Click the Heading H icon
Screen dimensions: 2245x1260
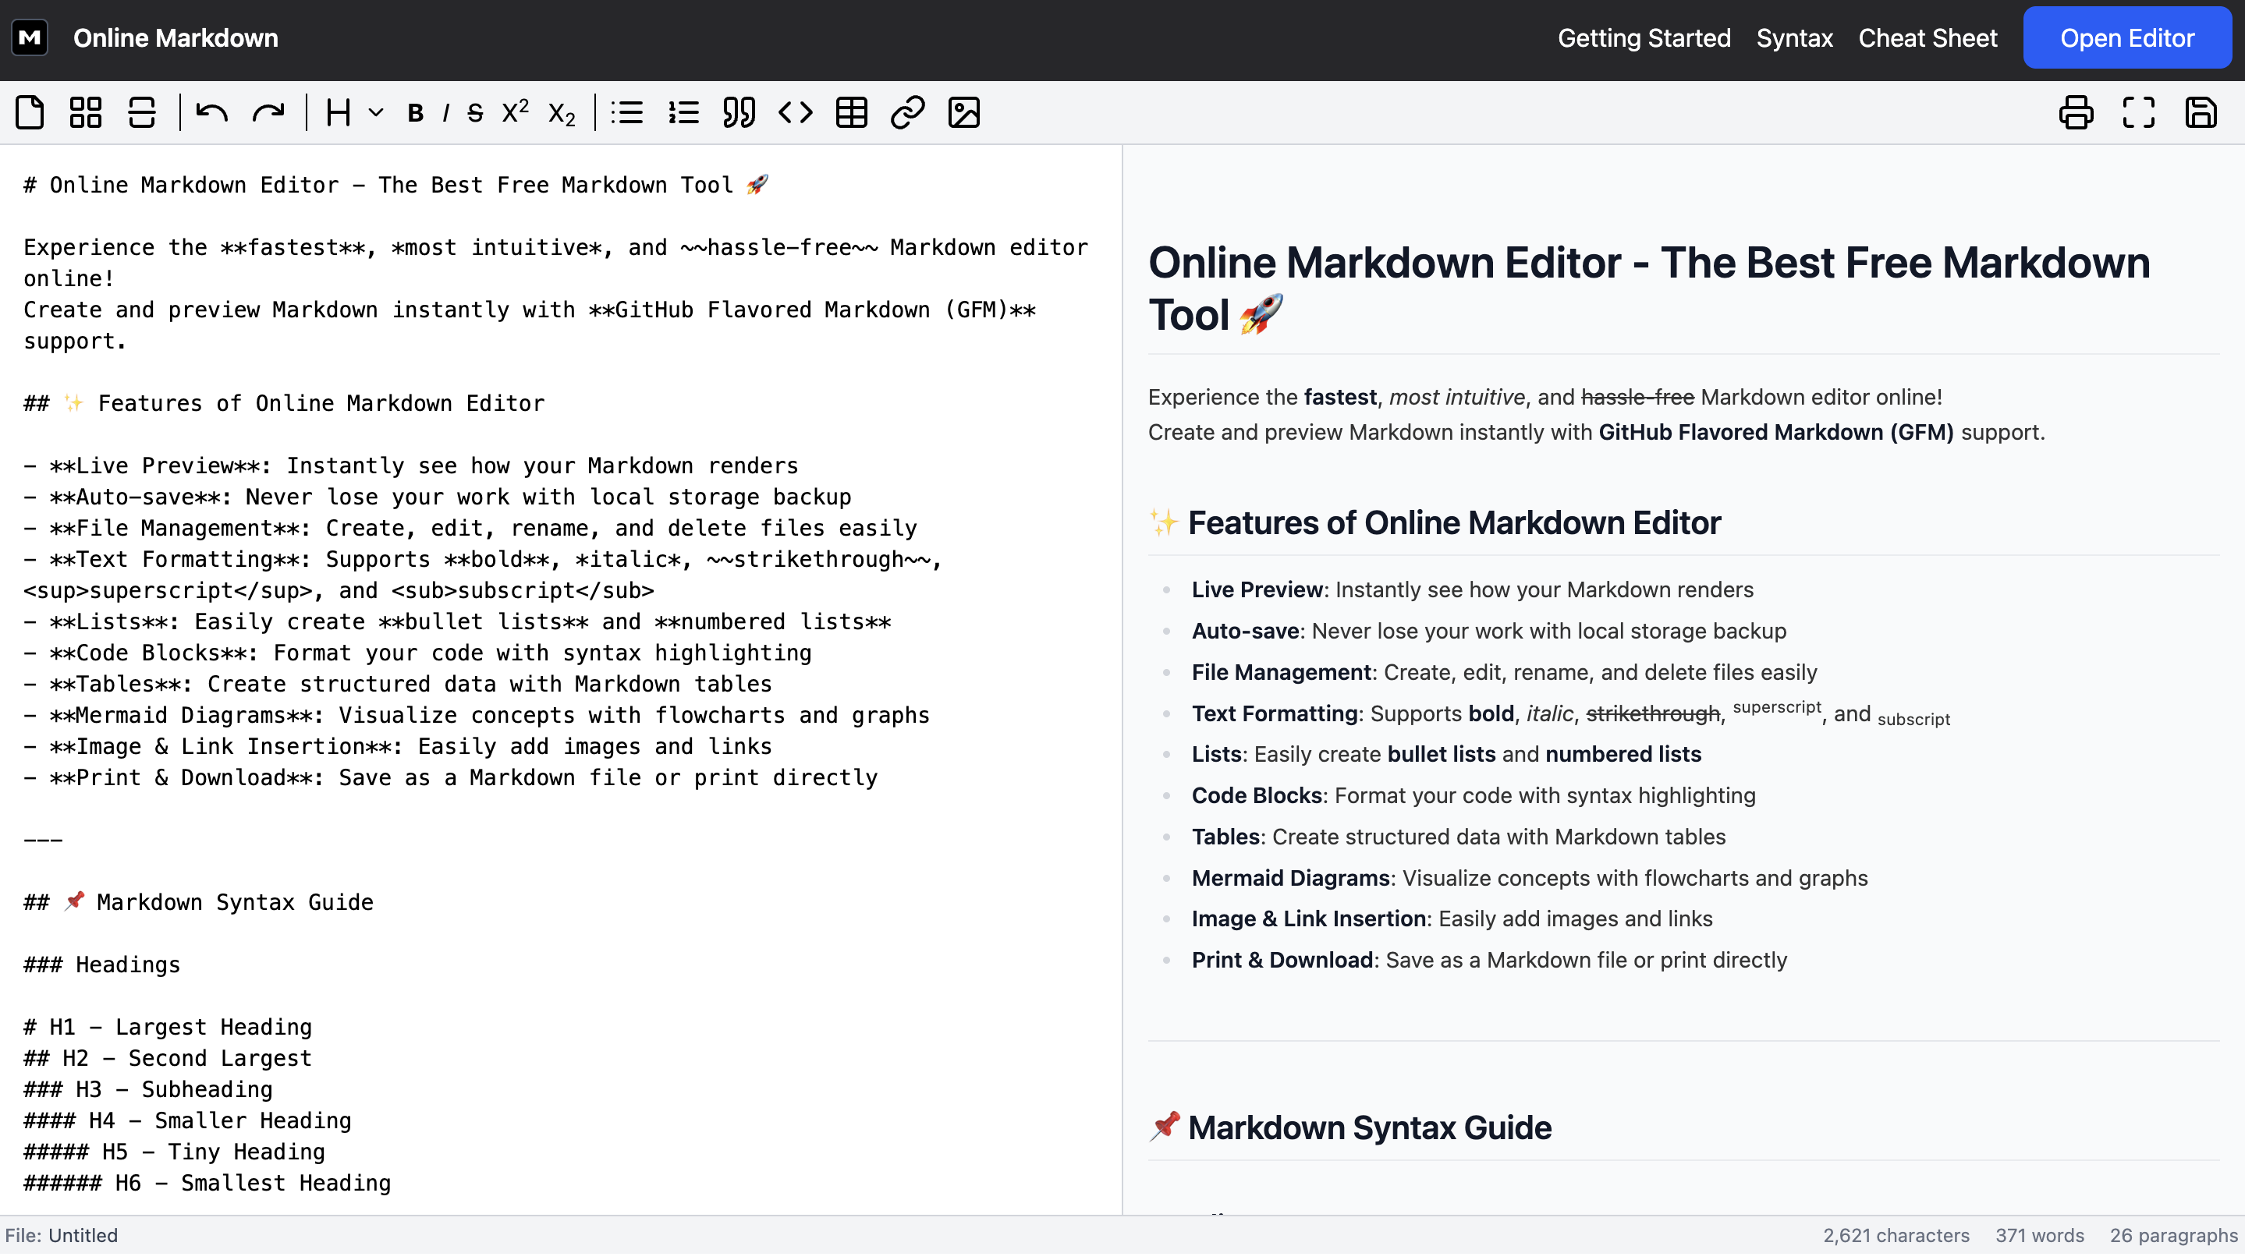click(x=338, y=112)
